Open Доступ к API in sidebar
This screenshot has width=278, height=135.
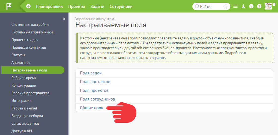point(22,131)
